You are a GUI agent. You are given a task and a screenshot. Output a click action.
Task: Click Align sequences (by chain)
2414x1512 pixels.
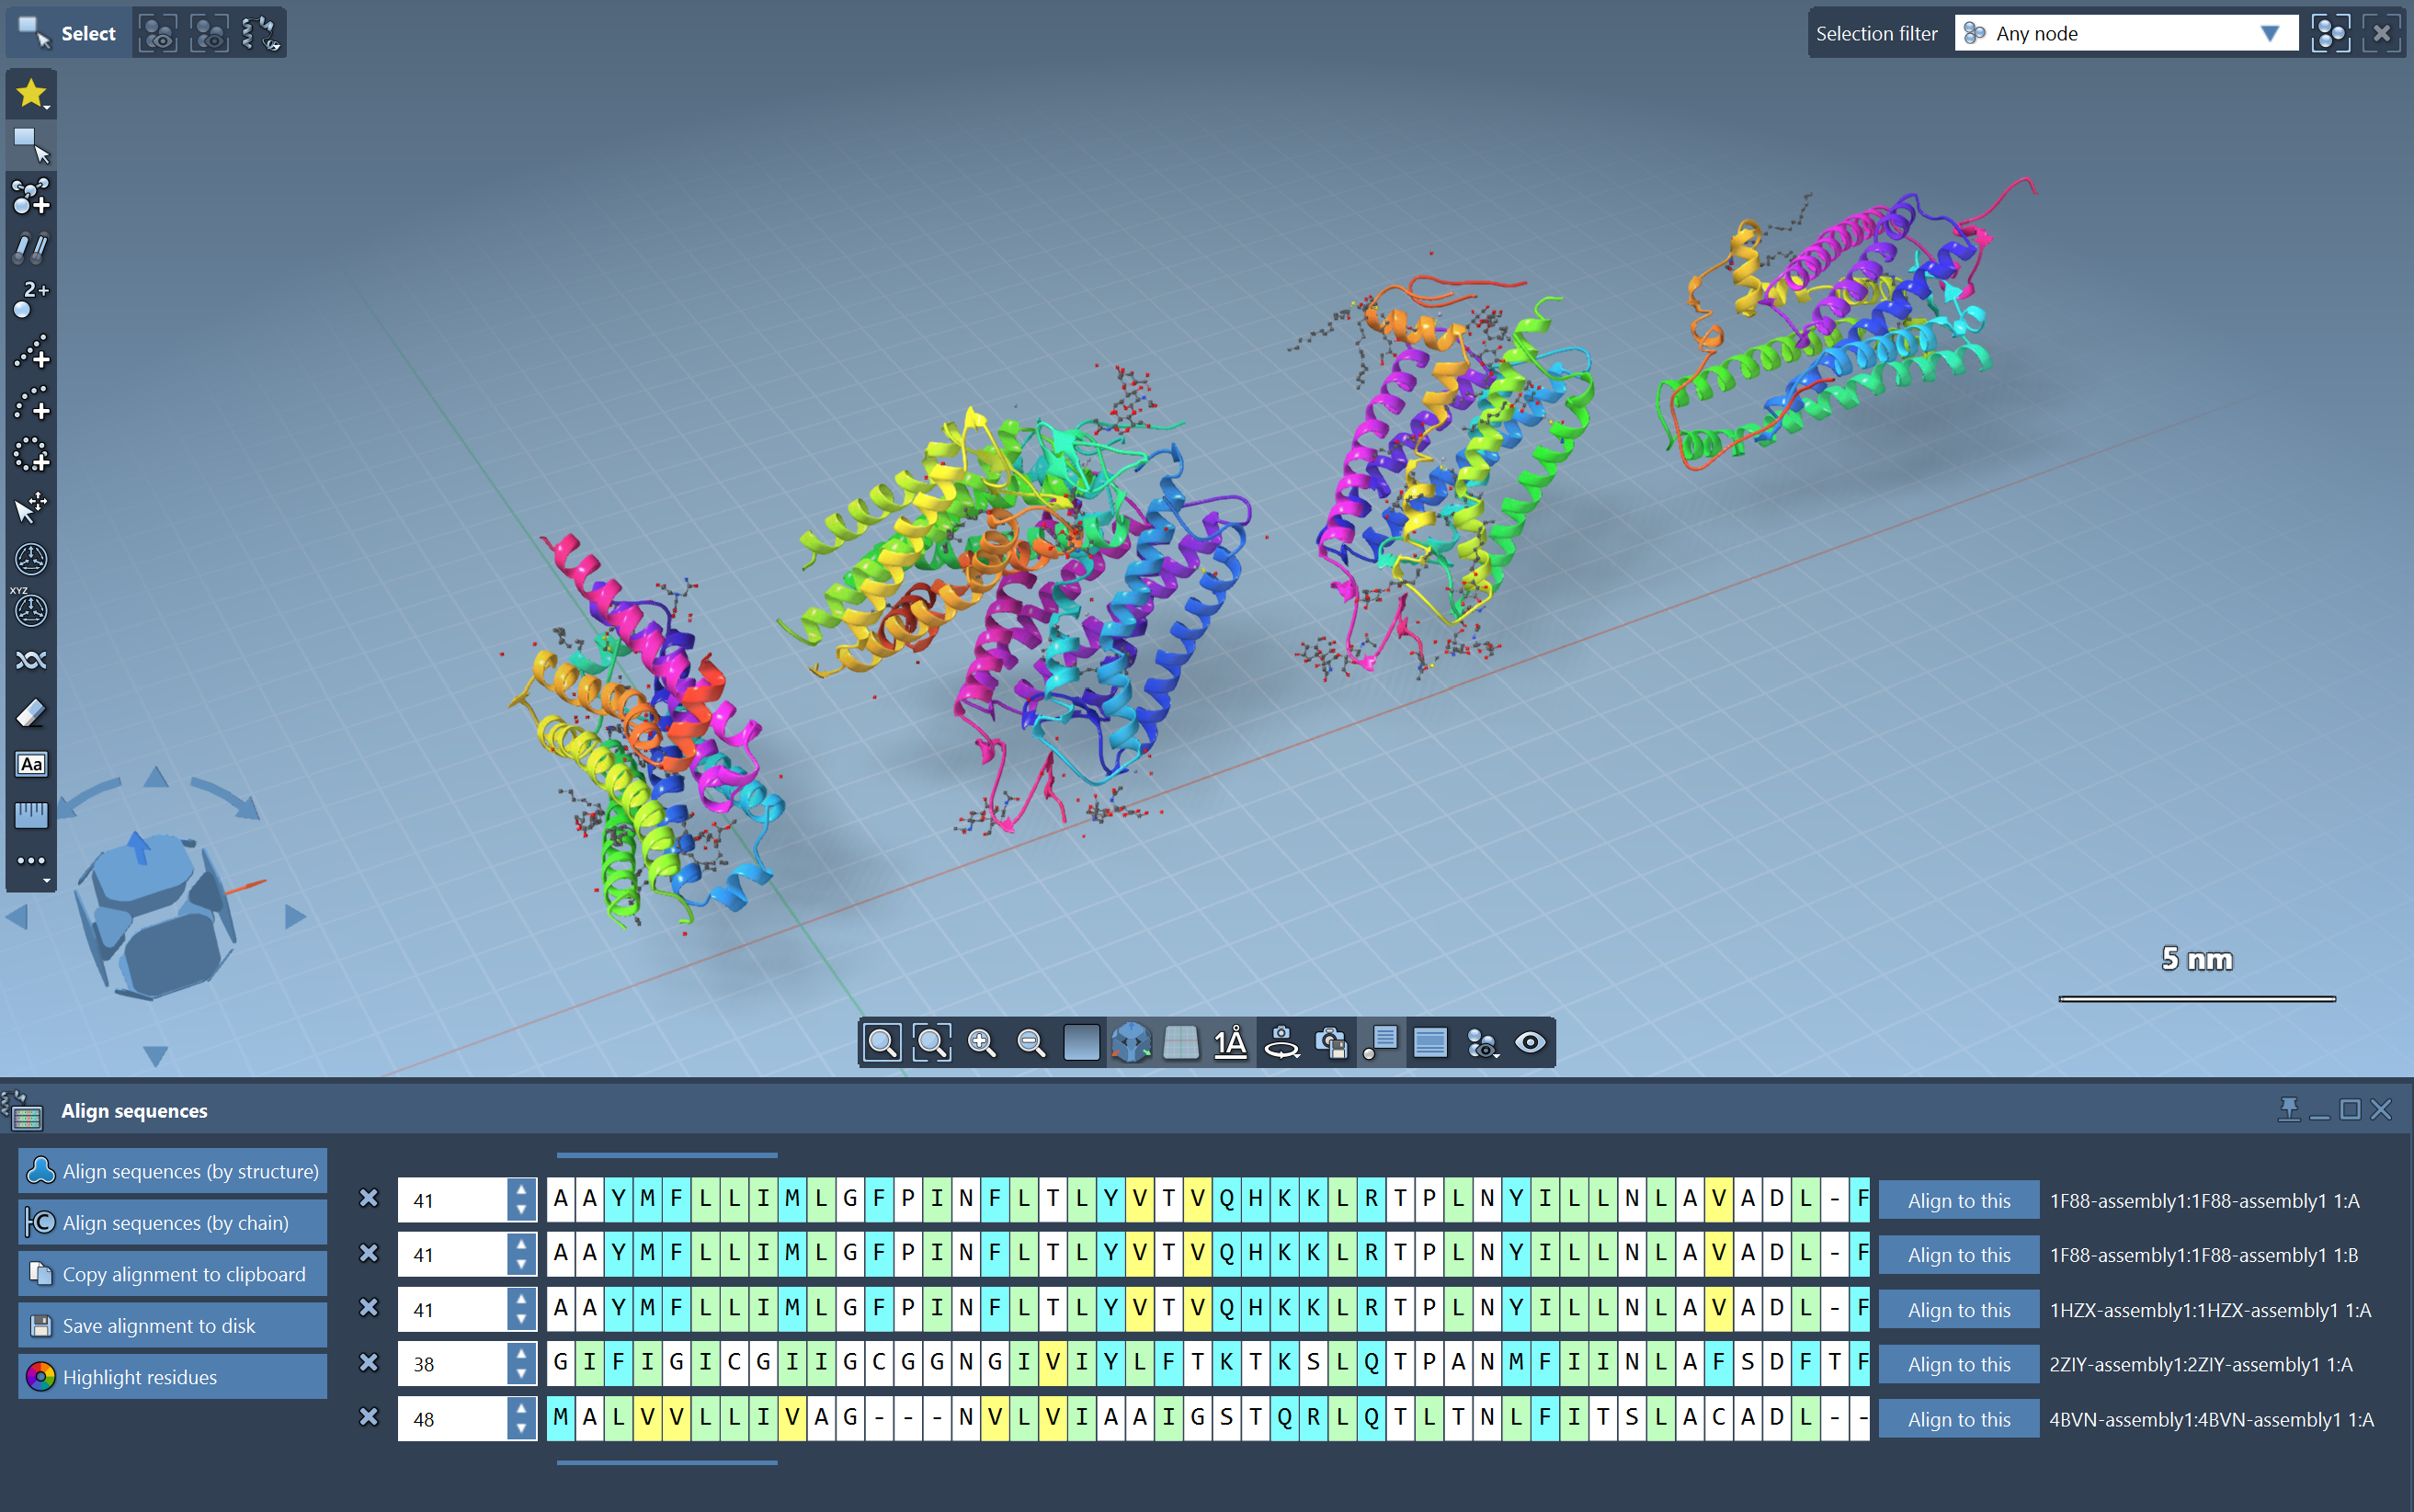[173, 1222]
